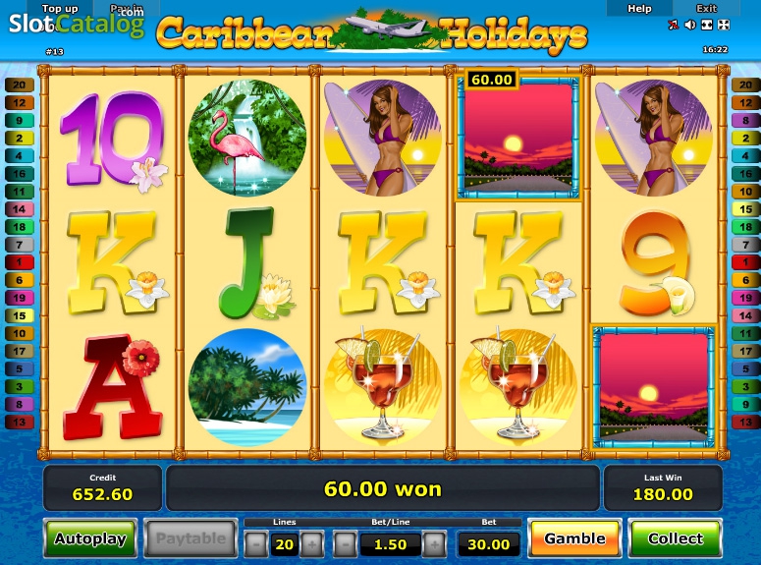Click the sunset scatter symbol showing 60.00
Screen dimensions: 761x565
(518, 138)
